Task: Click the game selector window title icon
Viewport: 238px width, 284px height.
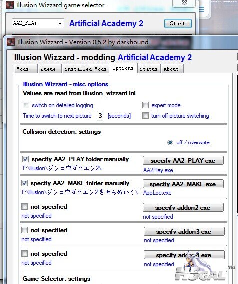Action: (10, 5)
